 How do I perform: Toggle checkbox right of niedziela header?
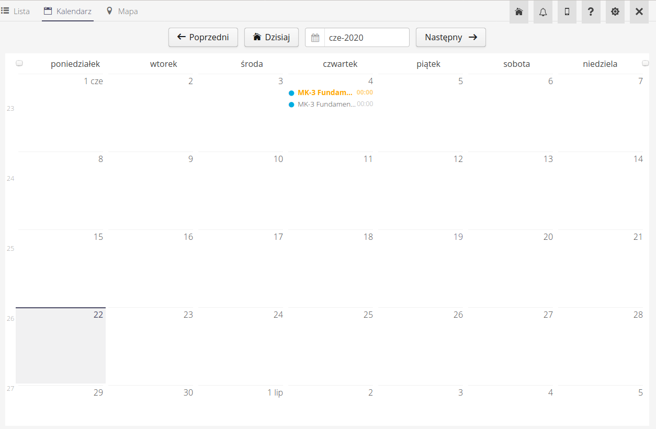[645, 63]
